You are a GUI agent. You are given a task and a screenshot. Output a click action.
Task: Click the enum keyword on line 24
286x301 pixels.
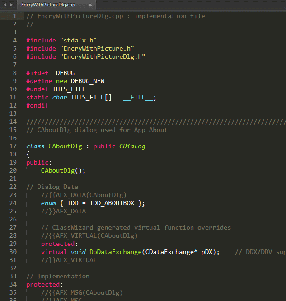(48, 203)
